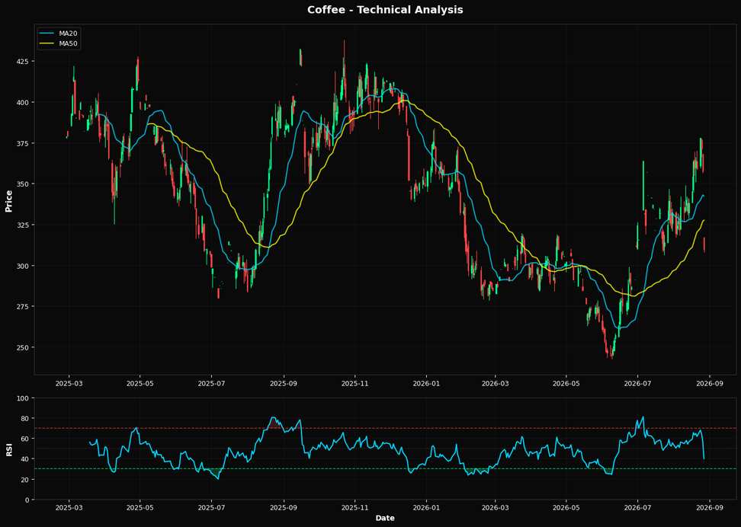741x527 pixels.
Task: Click the MA50 legend label
Action: point(68,44)
